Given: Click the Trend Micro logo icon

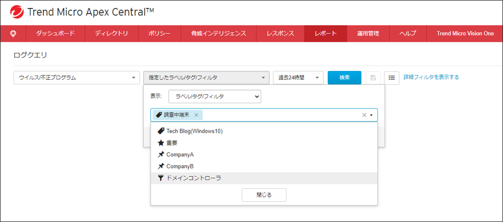Looking at the screenshot, I should coord(17,13).
